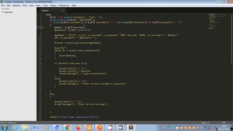Click the $result = mysqli_query line
The height and width of the screenshot is (131, 233).
[78, 43]
